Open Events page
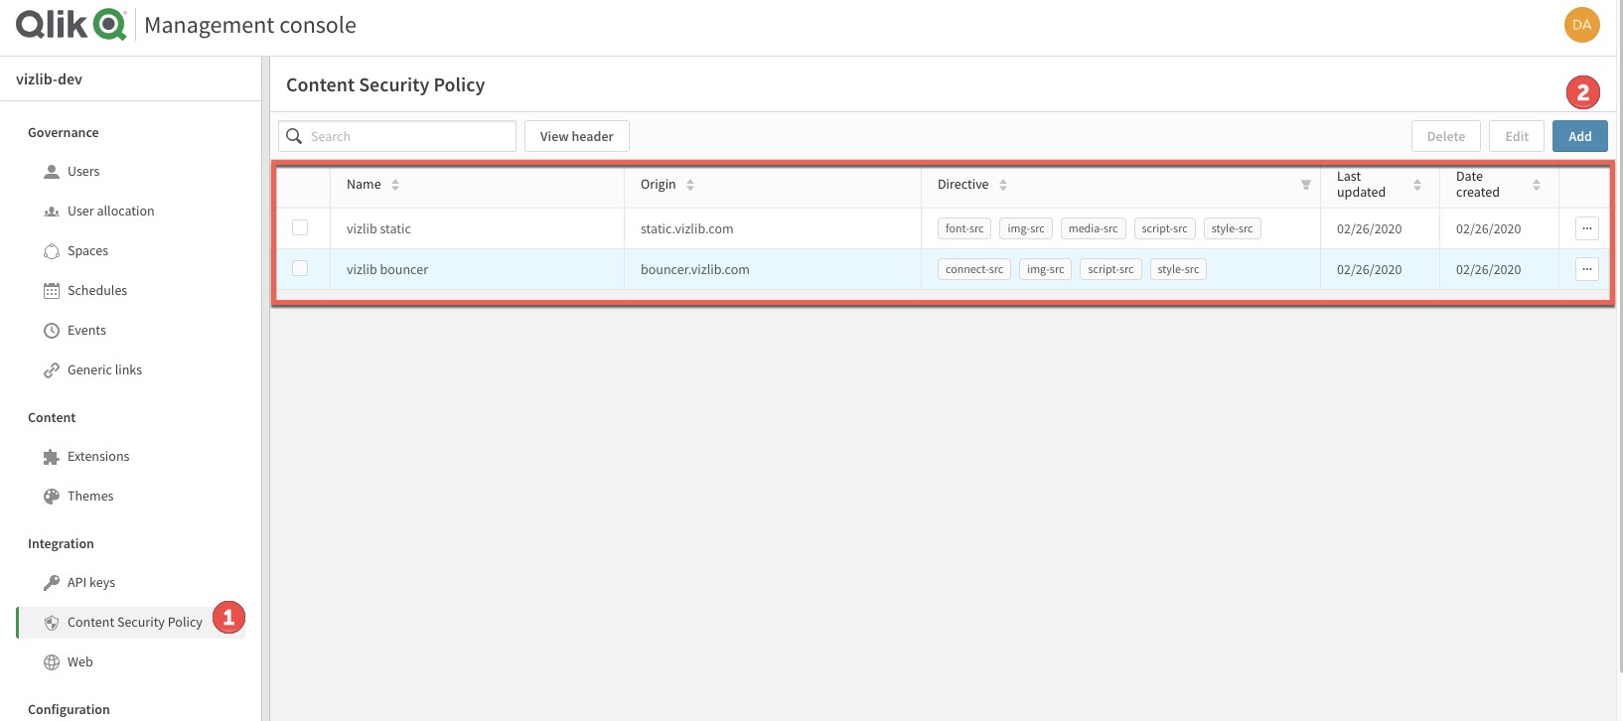 (86, 331)
